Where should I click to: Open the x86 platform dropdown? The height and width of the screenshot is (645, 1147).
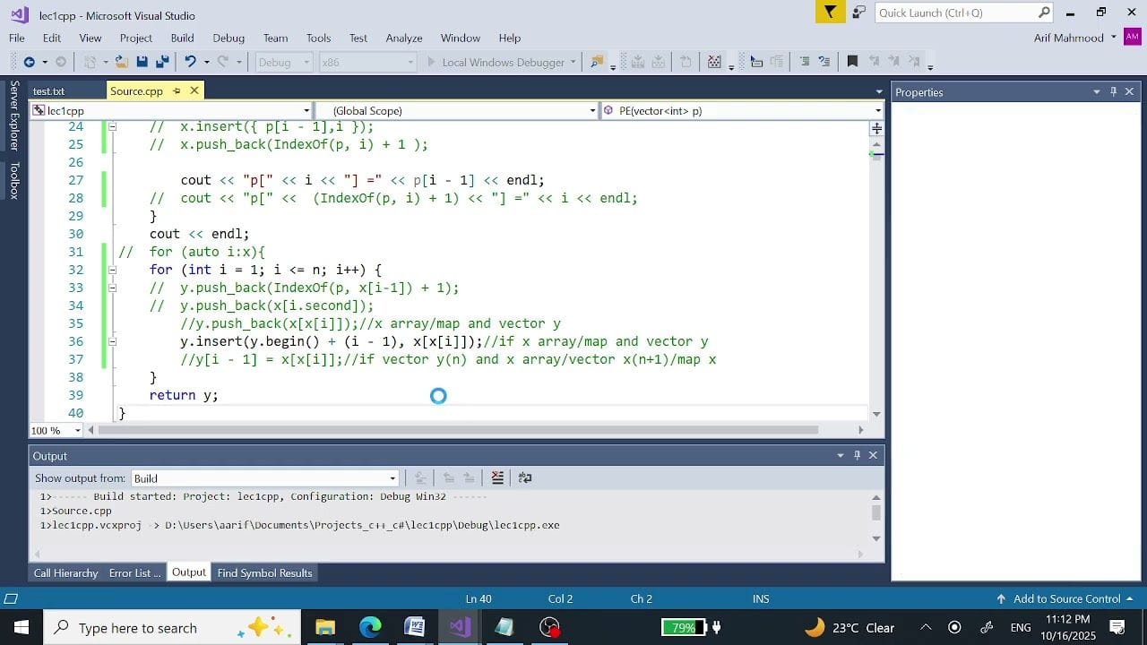(367, 62)
